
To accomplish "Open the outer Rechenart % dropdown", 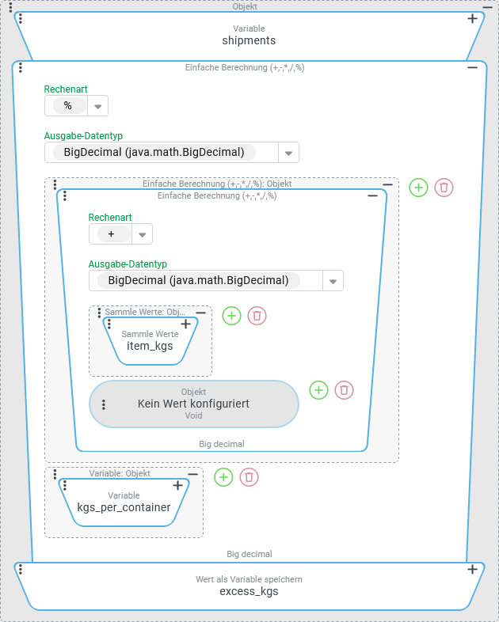I will pos(97,106).
